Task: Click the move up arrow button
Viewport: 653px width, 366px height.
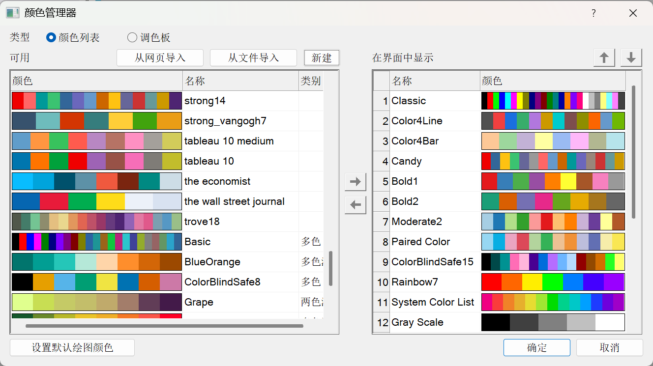Action: pos(604,58)
